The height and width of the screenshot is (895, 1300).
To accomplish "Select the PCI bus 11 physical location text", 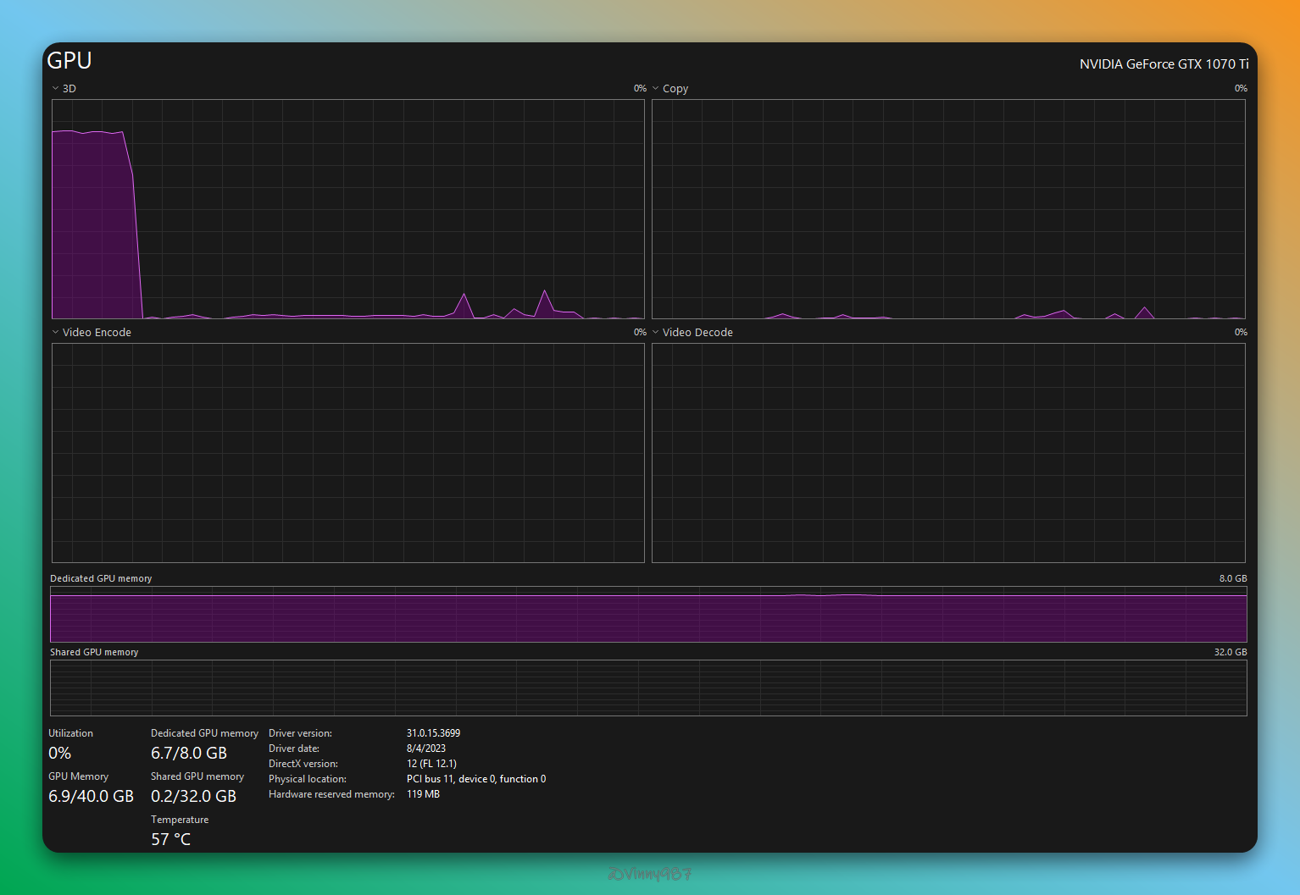I will tap(475, 779).
